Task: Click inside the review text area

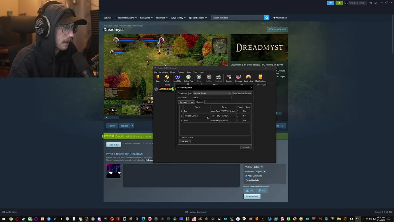Action: click(182, 175)
